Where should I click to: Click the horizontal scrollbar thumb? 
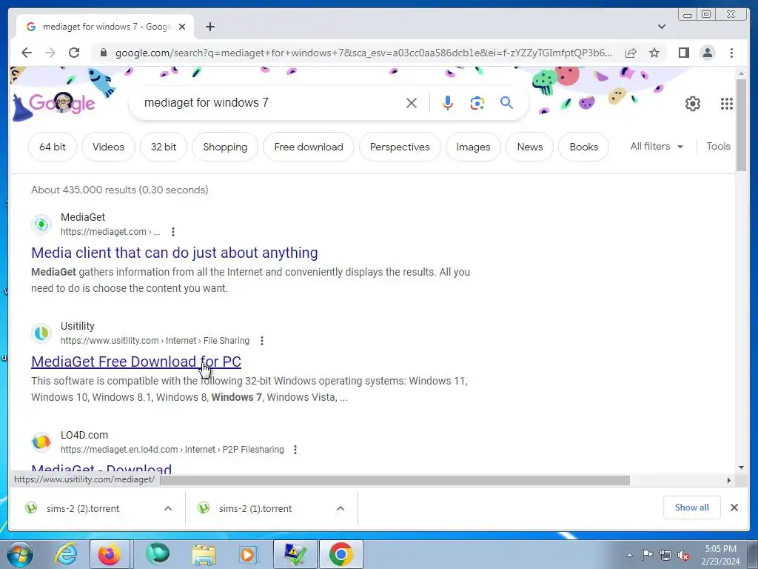395,480
